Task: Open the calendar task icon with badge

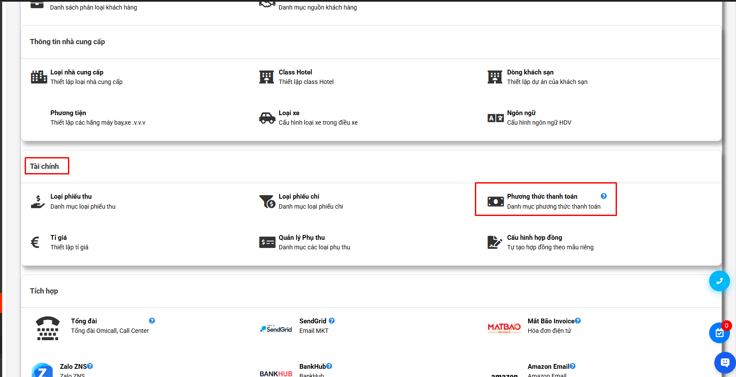Action: coord(719,333)
